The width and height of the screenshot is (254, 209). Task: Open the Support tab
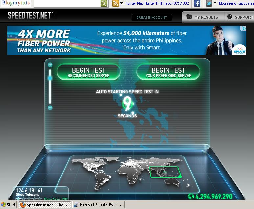pos(239,17)
